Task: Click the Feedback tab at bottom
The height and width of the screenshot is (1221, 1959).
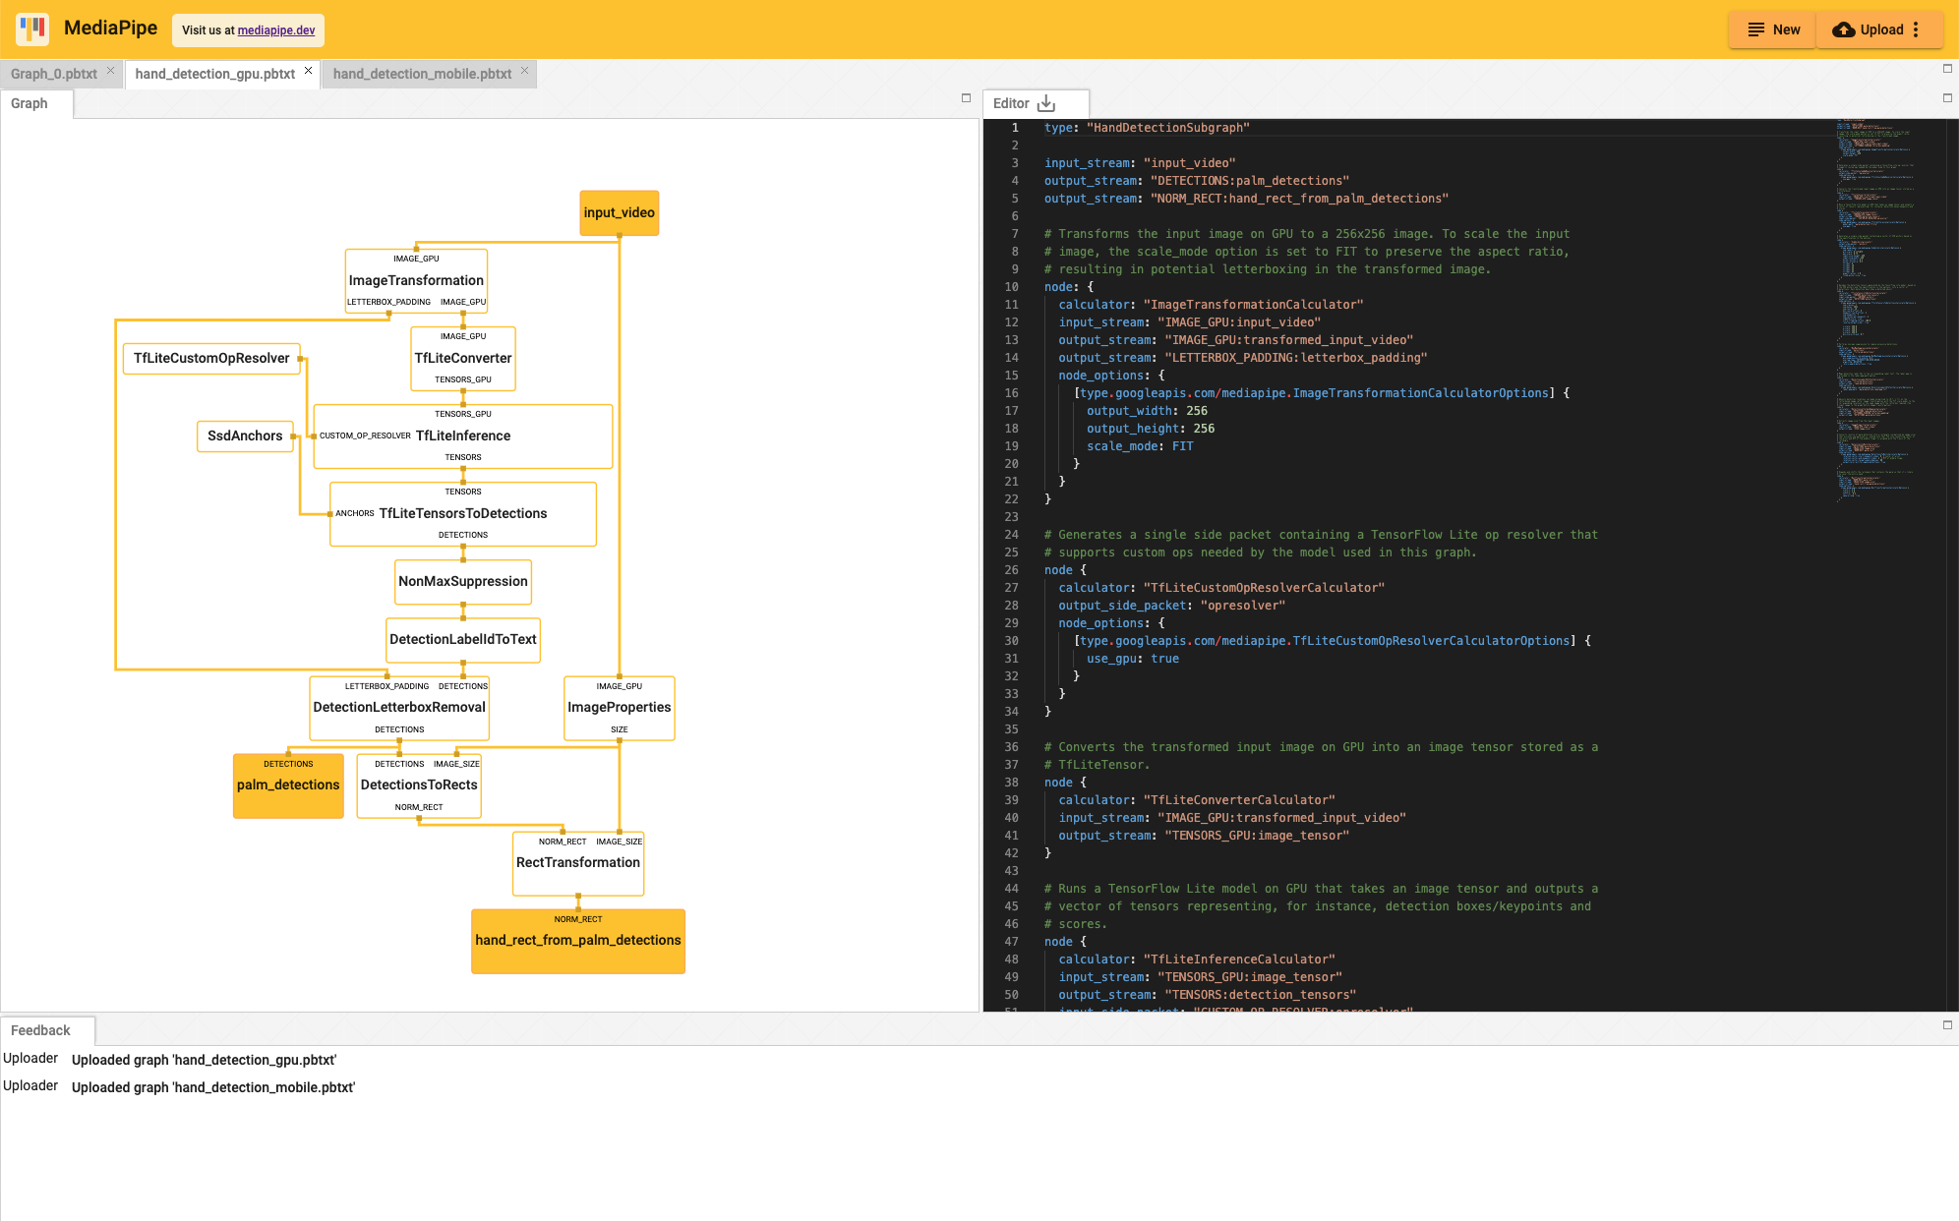Action: tap(41, 1028)
